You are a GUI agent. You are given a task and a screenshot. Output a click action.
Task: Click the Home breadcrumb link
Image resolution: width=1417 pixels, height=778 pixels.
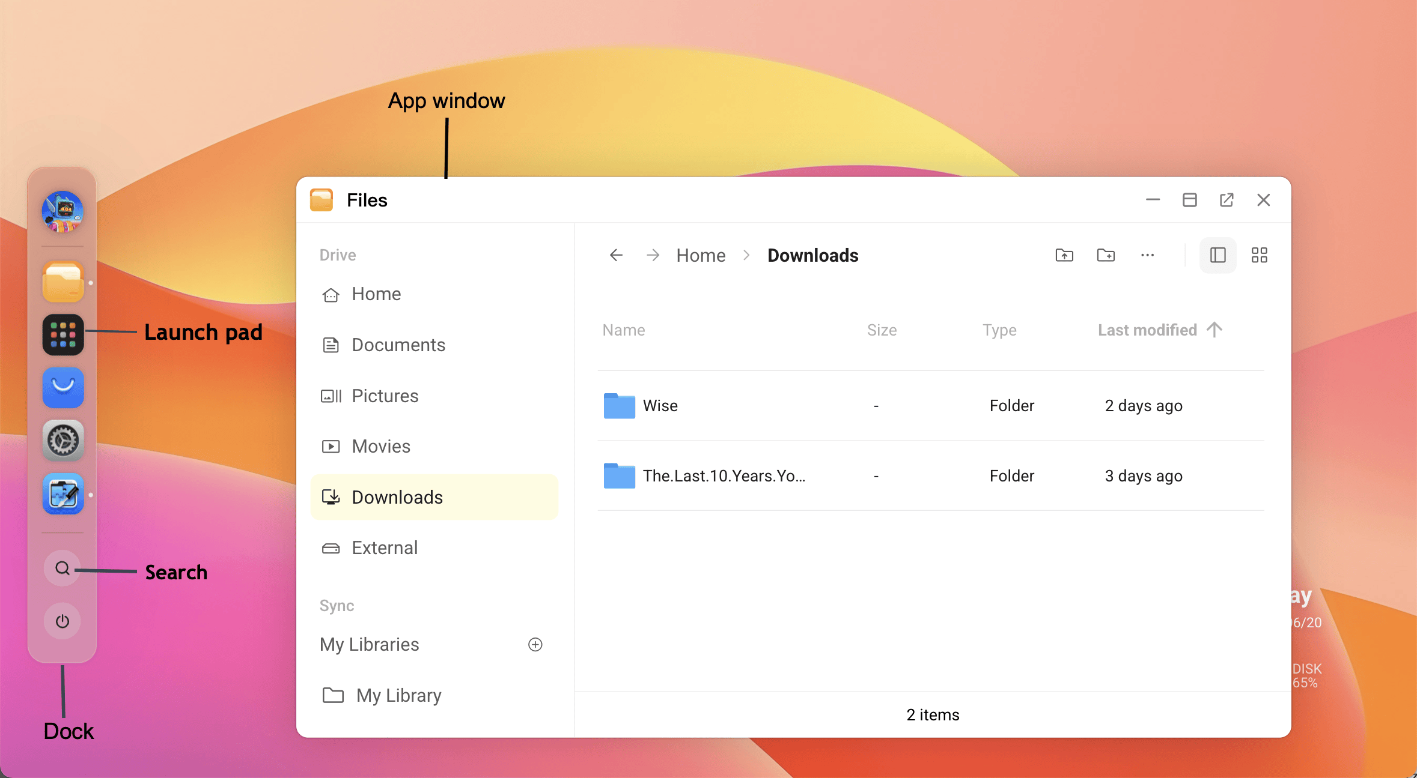[x=701, y=255]
